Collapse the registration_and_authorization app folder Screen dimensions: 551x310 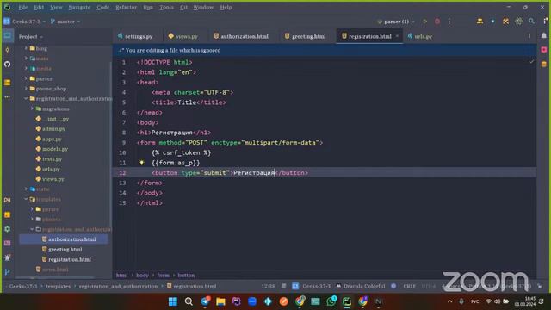[x=26, y=98]
